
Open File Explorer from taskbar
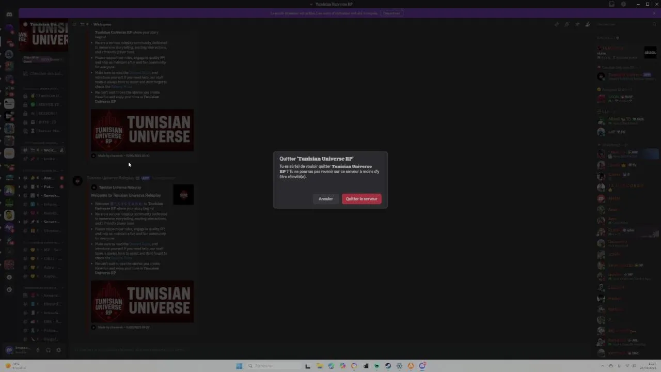coord(320,366)
